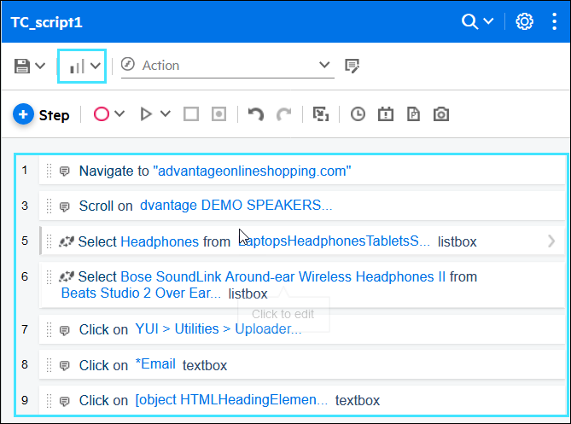The width and height of the screenshot is (571, 424).
Task: Run the script with play button
Action: (x=146, y=114)
